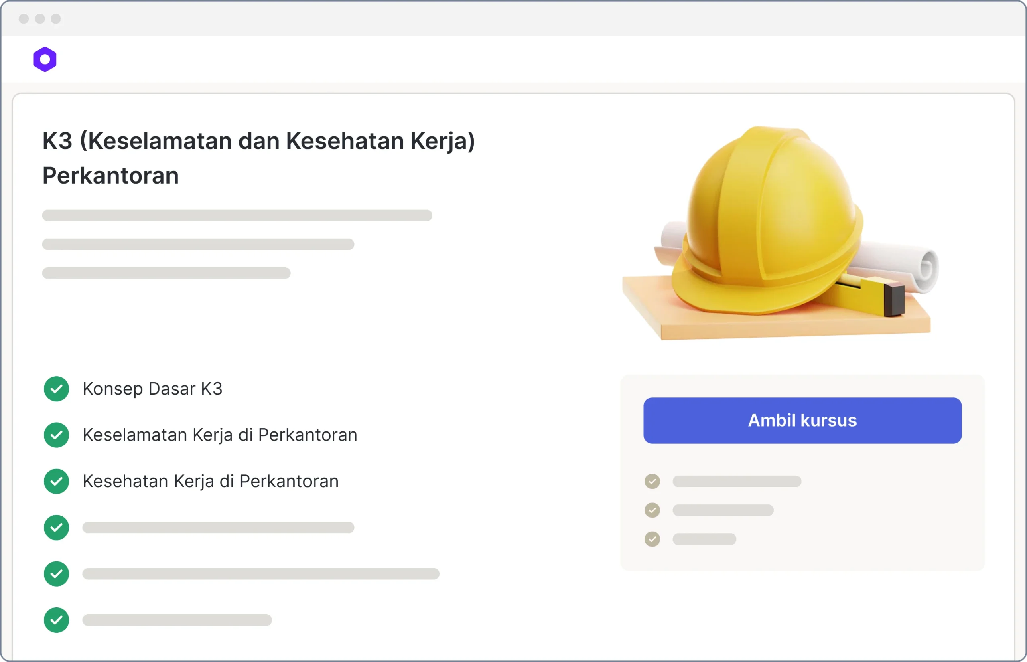
Task: Click the first gray window control dot
Action: (24, 18)
